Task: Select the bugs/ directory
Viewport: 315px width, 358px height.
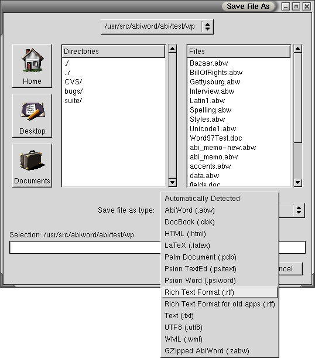Action: coord(114,91)
